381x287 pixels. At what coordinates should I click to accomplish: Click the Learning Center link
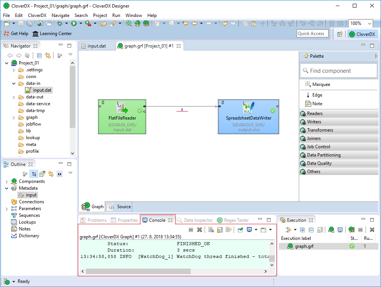[52, 34]
